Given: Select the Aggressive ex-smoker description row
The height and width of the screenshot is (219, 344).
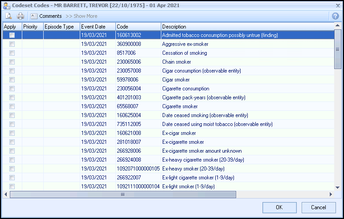Looking at the screenshot, I should point(185,44).
